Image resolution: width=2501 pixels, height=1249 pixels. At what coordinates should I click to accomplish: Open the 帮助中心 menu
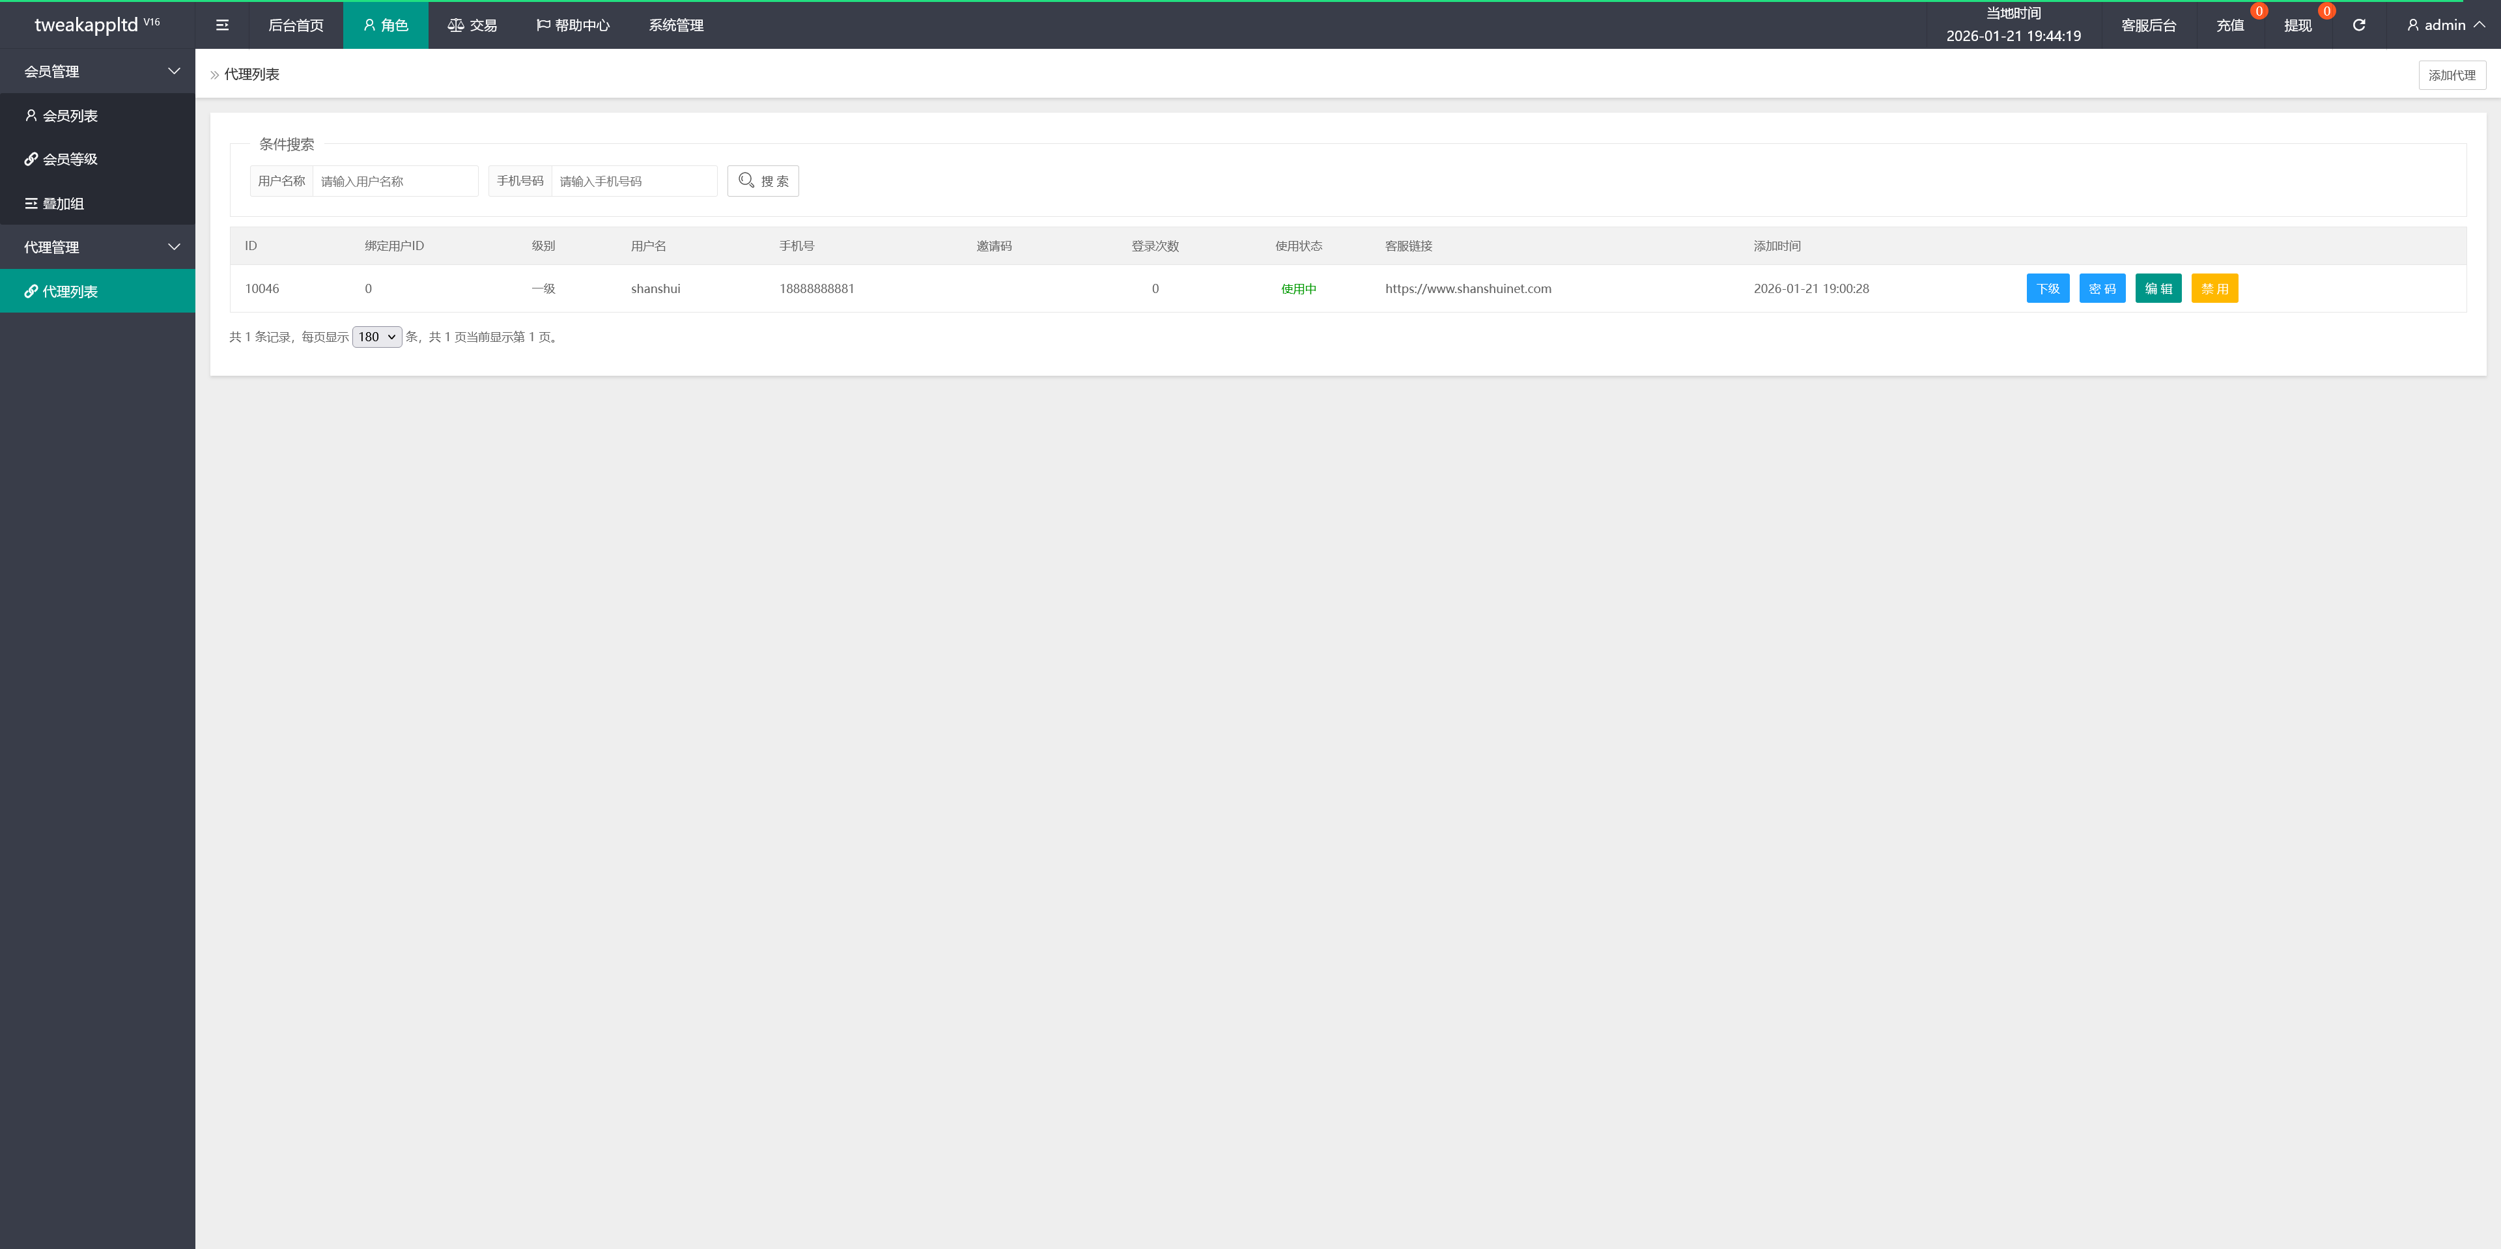point(573,25)
